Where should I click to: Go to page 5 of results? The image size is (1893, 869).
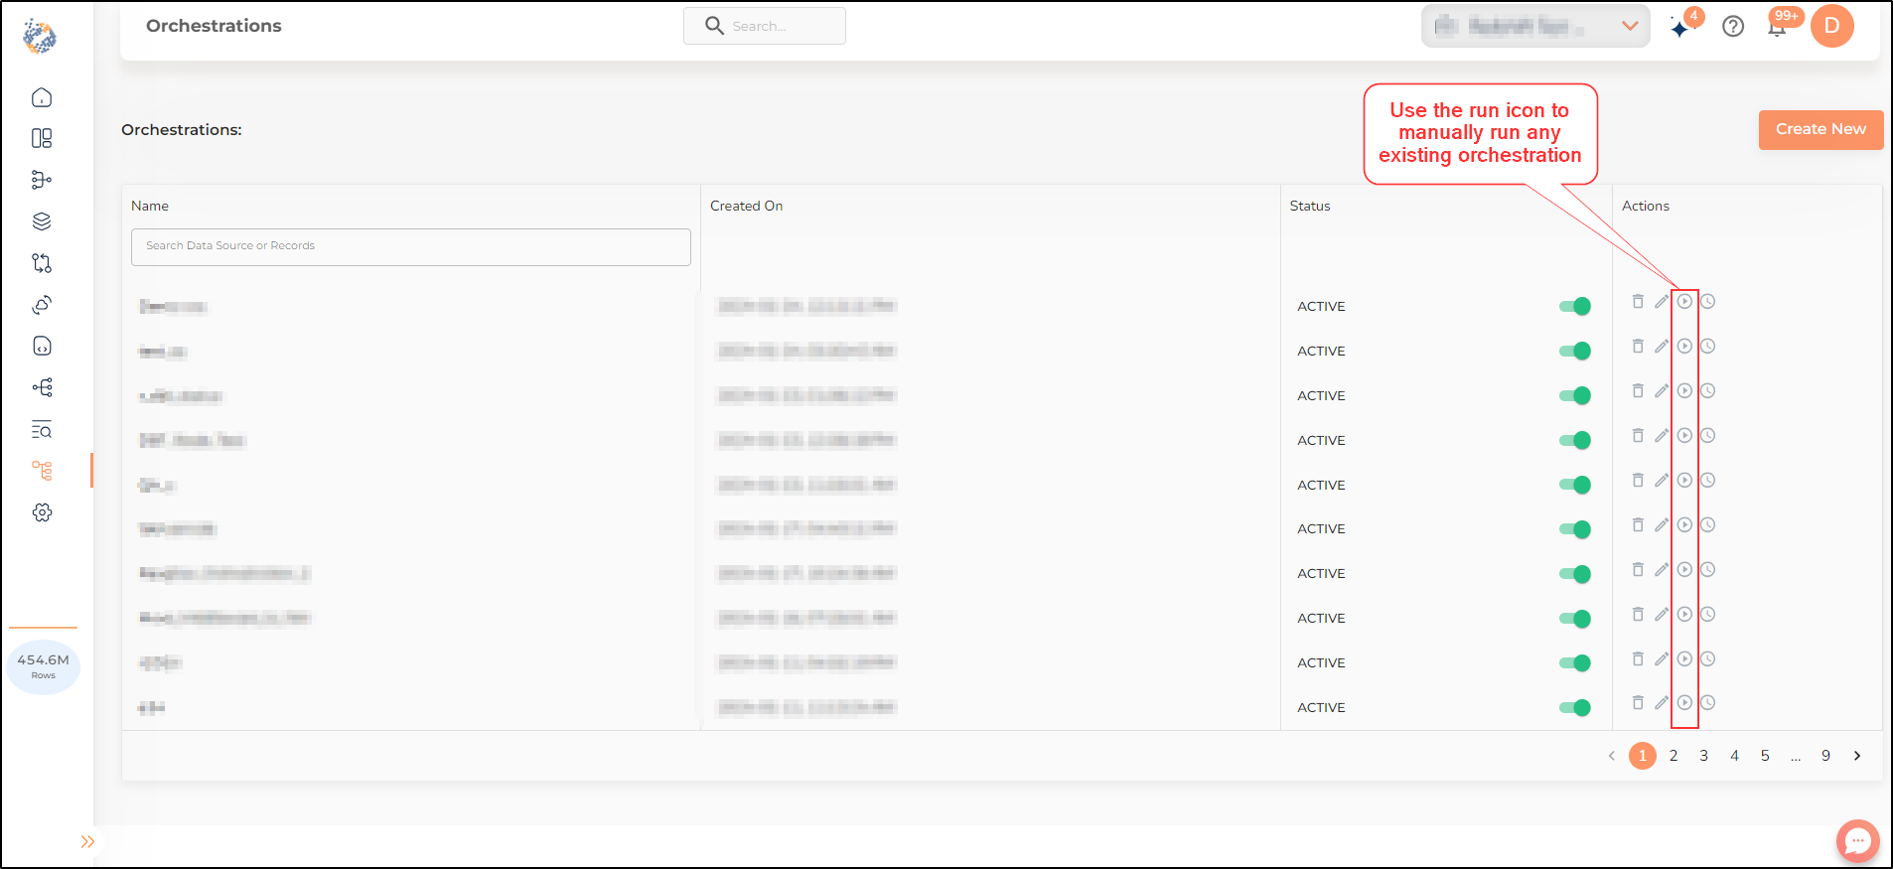pyautogui.click(x=1765, y=756)
